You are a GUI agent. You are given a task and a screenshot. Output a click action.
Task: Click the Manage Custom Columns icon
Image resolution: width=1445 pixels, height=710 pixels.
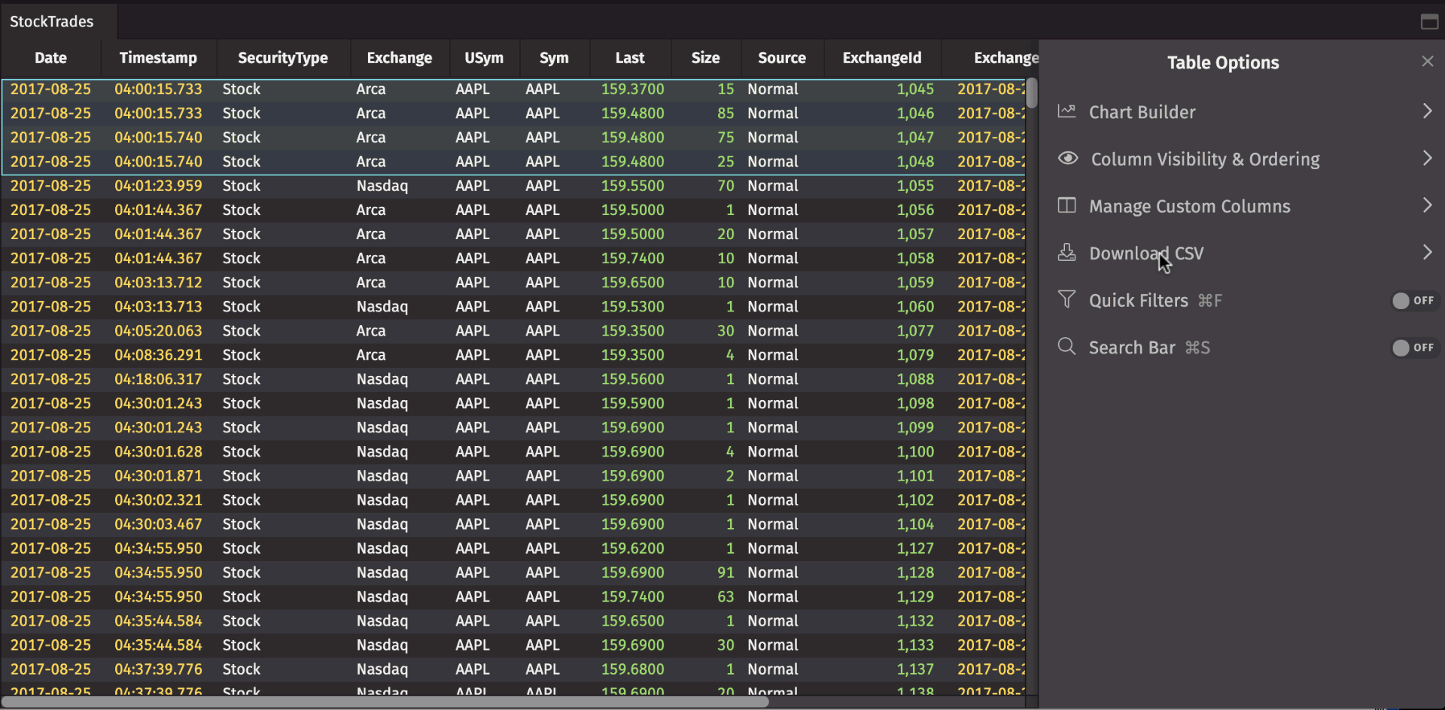pos(1066,206)
